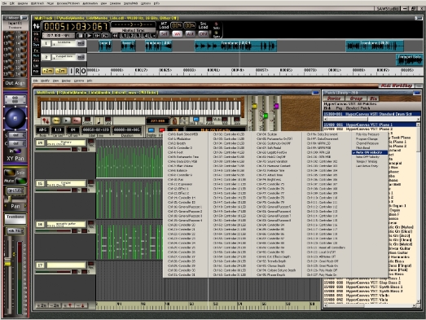Click the Lbl view label
Image resolution: width=426 pixels, height=320 pixels.
(36, 65)
